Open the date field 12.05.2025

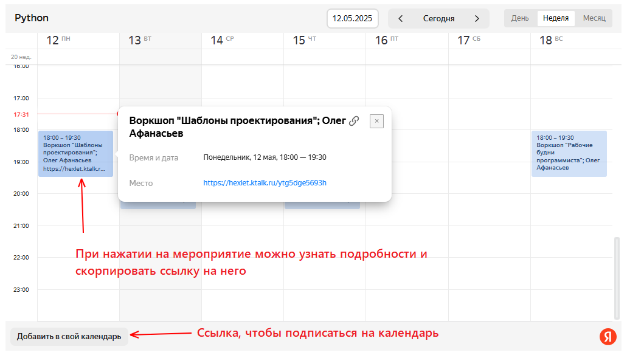(x=353, y=18)
